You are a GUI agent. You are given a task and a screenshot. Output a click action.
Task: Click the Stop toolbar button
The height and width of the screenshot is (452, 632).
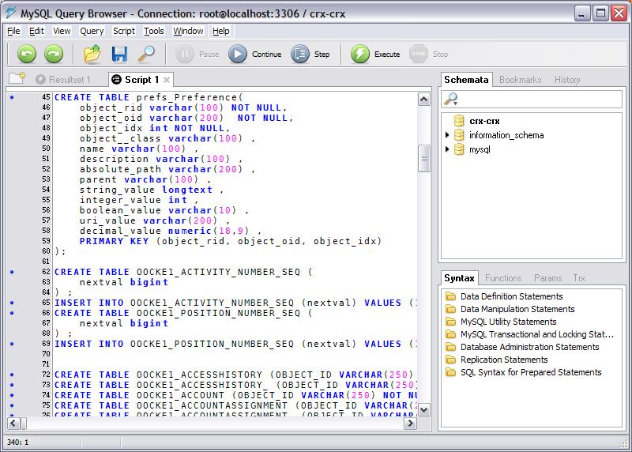(x=429, y=54)
